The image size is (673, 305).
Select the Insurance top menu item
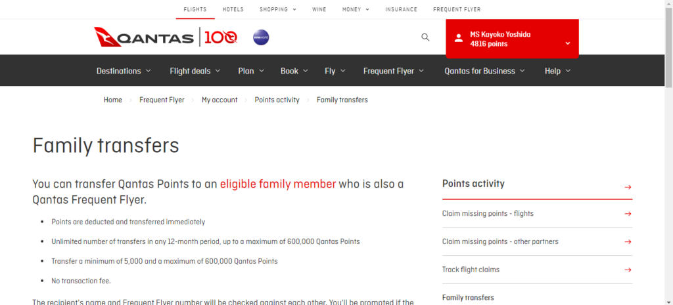tap(401, 10)
